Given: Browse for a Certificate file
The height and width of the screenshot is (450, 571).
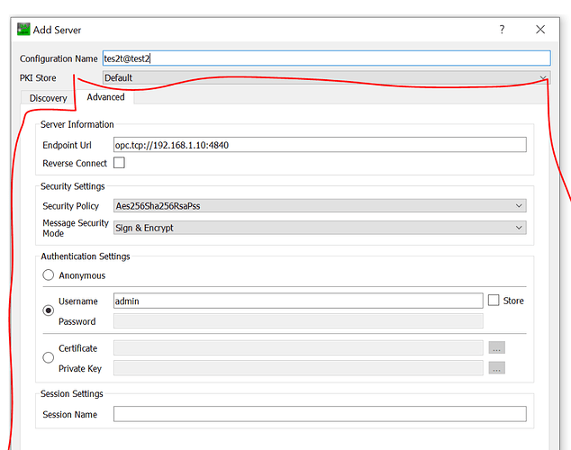Looking at the screenshot, I should pyautogui.click(x=496, y=347).
